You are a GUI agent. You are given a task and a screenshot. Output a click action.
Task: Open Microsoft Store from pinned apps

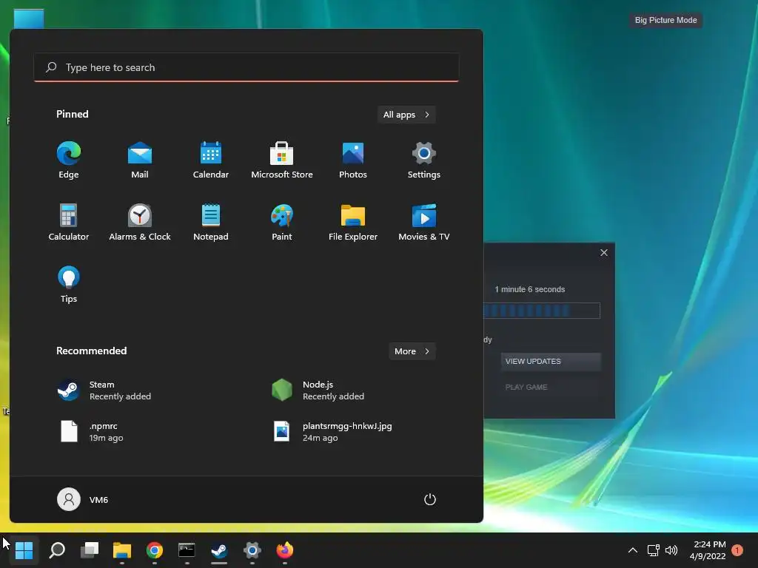pos(282,160)
